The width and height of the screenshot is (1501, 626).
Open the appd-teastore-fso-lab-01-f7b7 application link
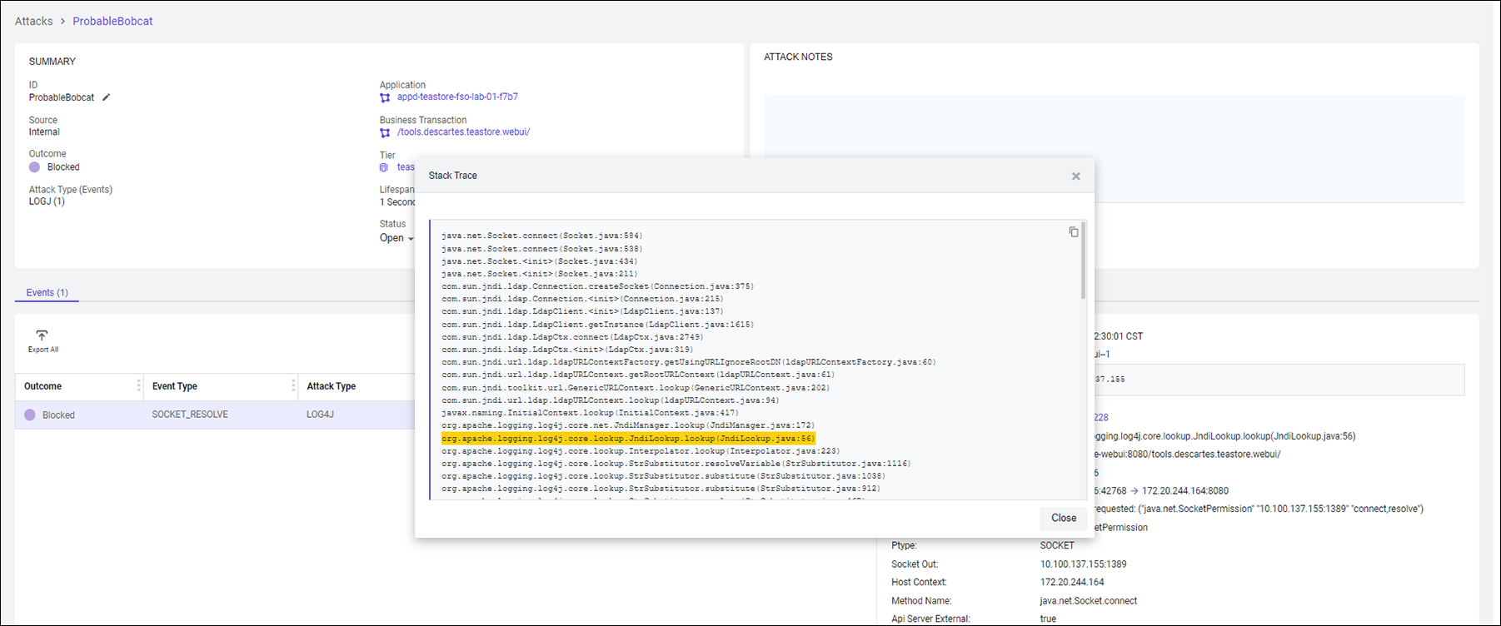pos(457,97)
